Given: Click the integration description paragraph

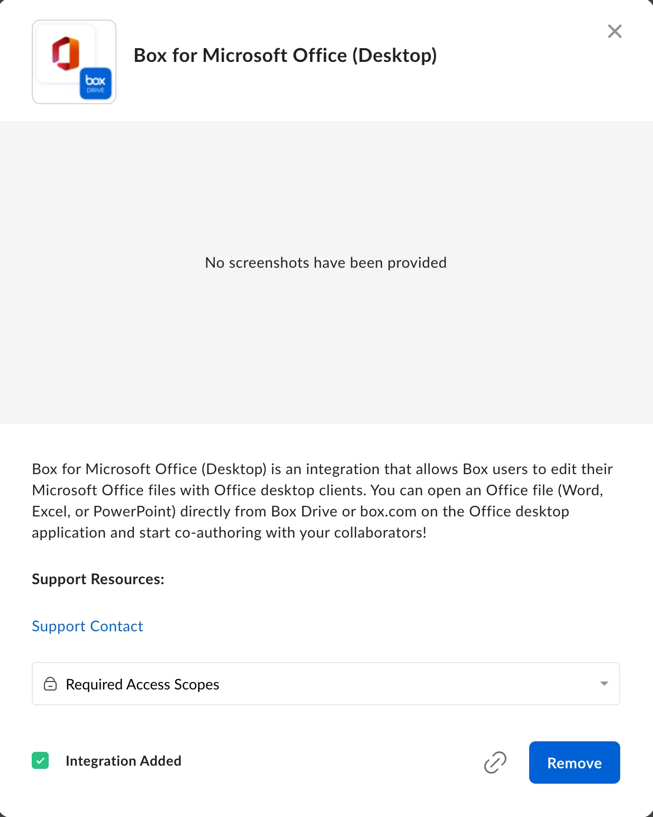Looking at the screenshot, I should tap(323, 501).
